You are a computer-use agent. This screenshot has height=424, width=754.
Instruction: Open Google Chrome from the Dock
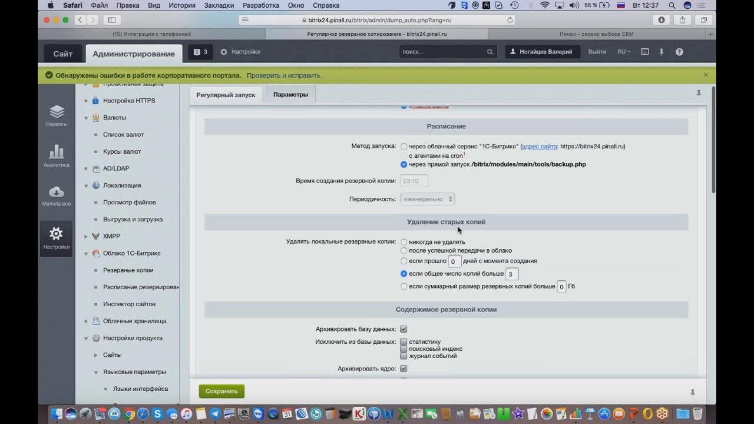(129, 413)
